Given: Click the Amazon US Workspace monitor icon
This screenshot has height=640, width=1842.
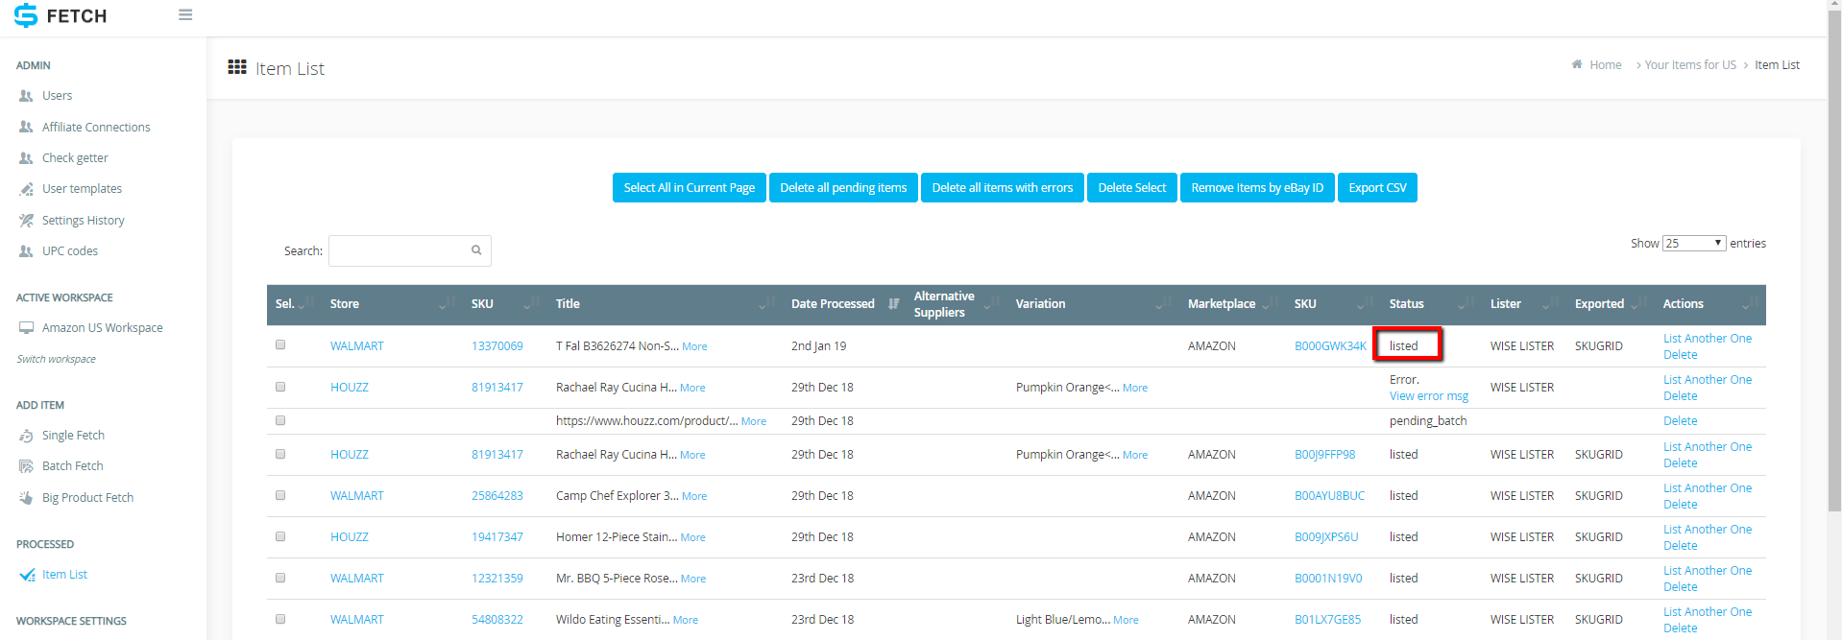Looking at the screenshot, I should pyautogui.click(x=26, y=328).
